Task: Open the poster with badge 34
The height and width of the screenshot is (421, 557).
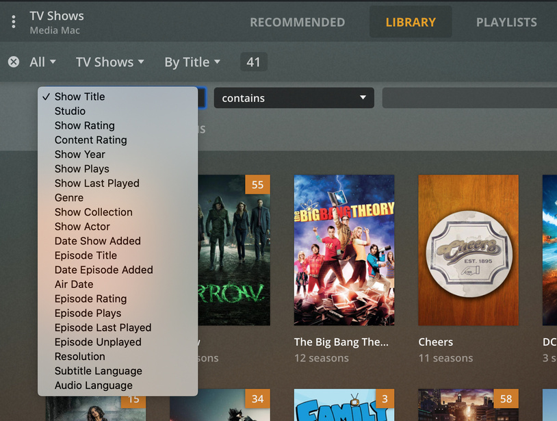Action: [220, 405]
